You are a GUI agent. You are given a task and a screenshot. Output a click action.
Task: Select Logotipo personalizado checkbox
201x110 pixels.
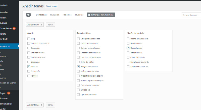[78, 57]
